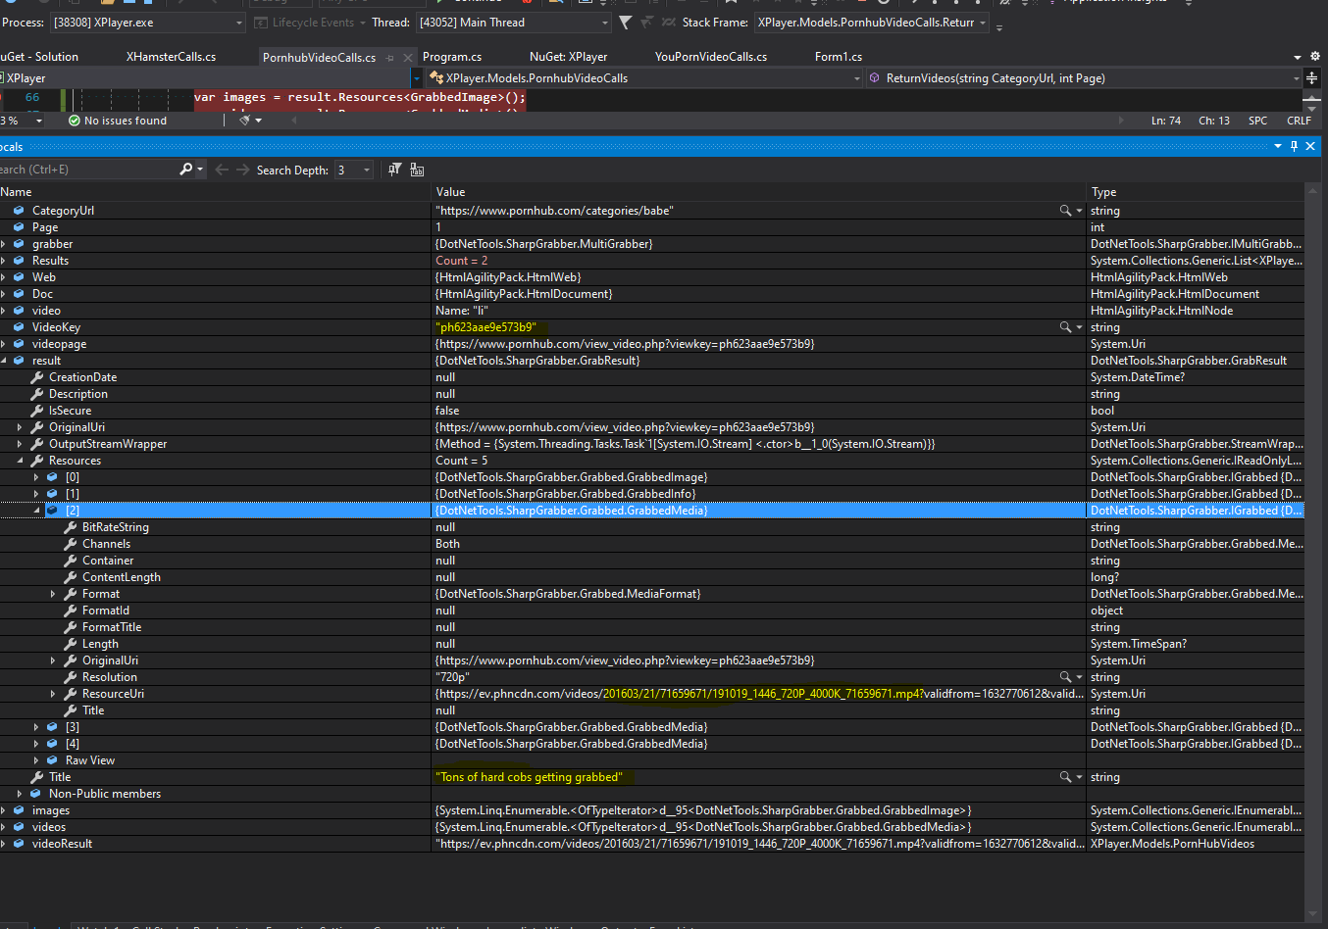This screenshot has height=929, width=1328.
Task: Open the Search Depth dropdown
Action: click(368, 169)
